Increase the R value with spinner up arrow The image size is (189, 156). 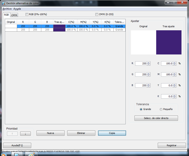click(x=148, y=62)
